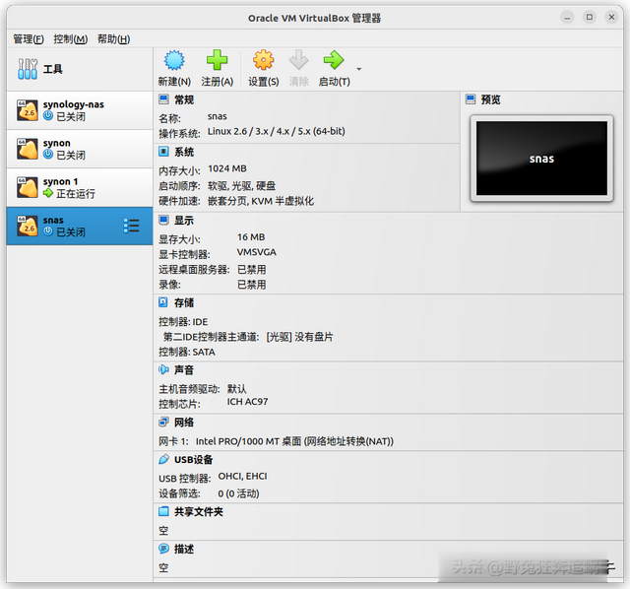Click the Network (网络) section icon

[x=163, y=423]
